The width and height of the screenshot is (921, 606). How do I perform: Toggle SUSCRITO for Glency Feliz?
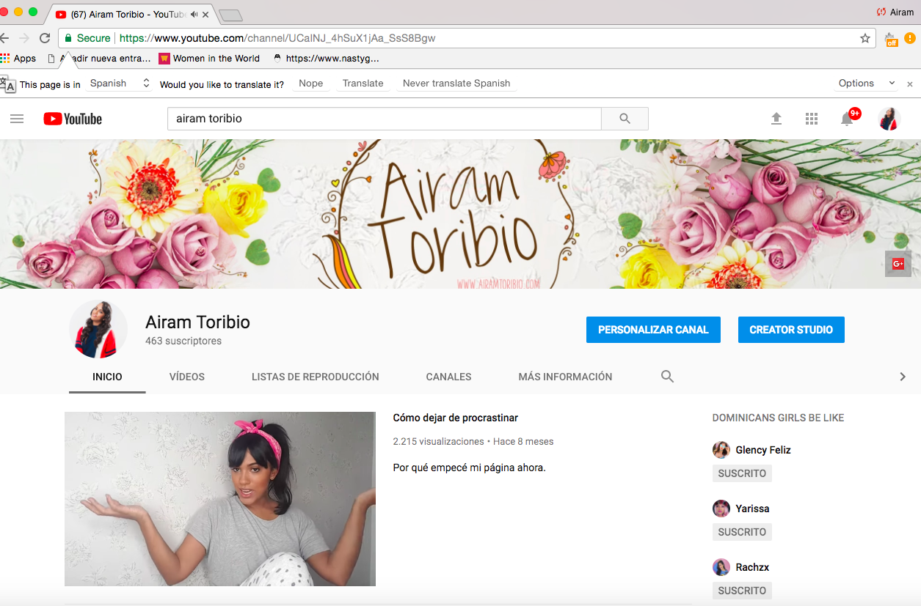742,473
